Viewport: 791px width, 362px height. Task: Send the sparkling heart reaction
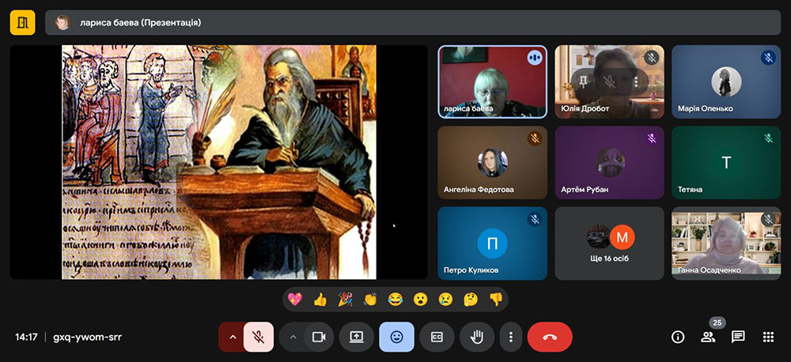click(295, 300)
